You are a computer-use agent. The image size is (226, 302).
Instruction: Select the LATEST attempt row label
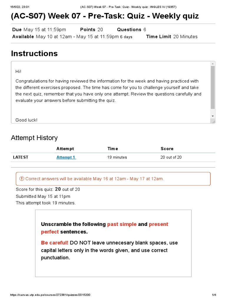(21, 157)
